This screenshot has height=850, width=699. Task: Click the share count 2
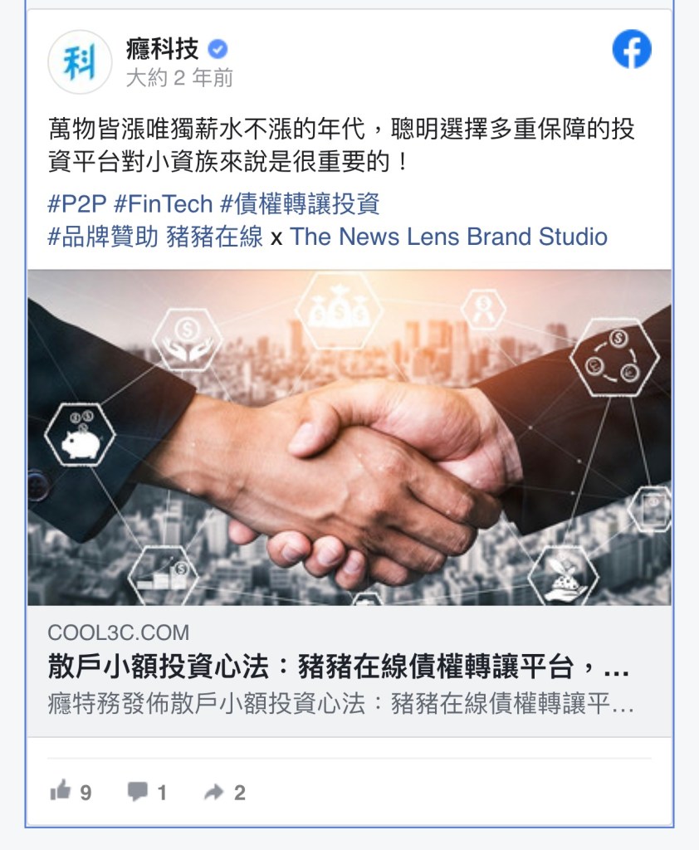click(240, 793)
